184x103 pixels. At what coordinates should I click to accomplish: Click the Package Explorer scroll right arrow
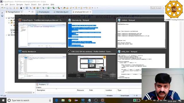(x=33, y=93)
